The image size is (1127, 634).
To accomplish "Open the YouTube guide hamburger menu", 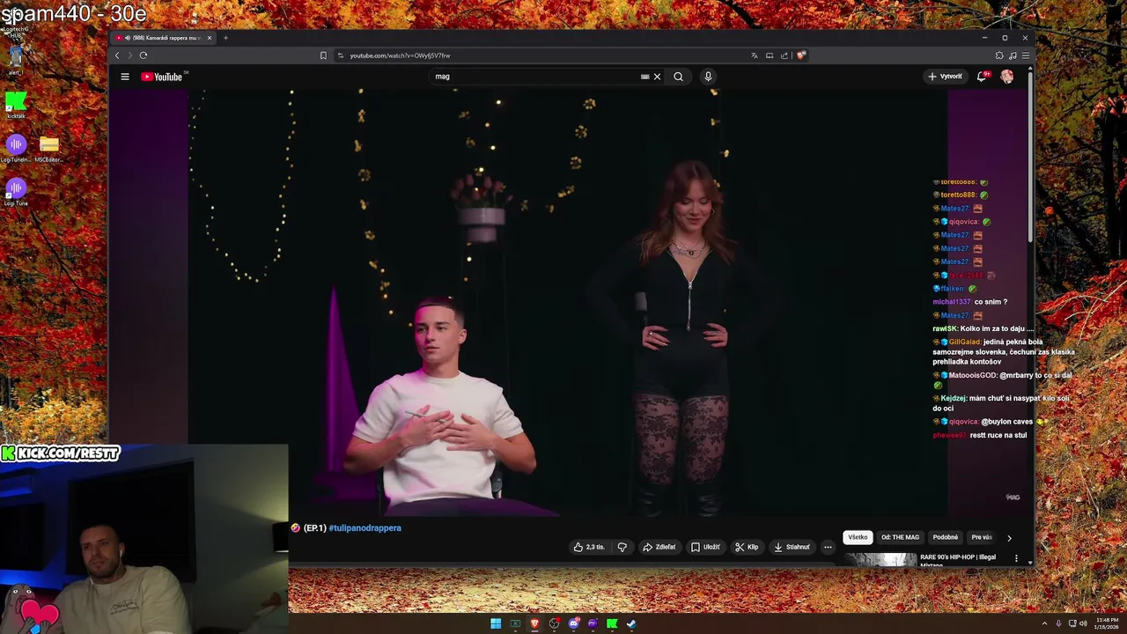I will point(125,77).
